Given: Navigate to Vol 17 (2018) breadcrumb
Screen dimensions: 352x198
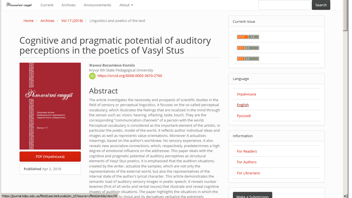Looking at the screenshot, I should tap(72, 21).
